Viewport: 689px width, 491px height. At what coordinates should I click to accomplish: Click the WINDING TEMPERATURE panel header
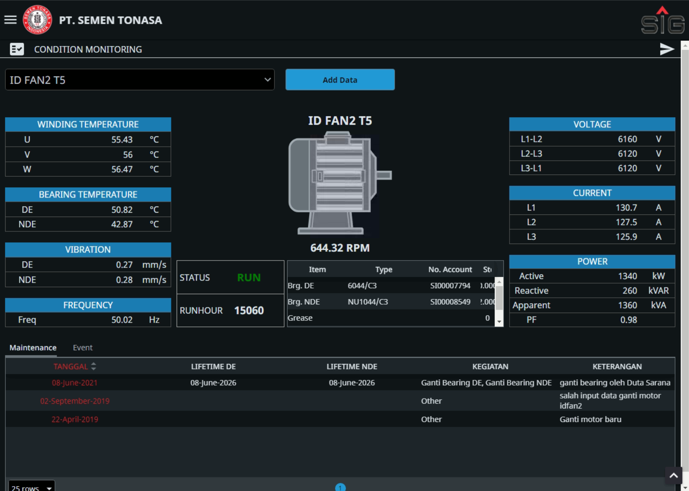click(x=88, y=124)
